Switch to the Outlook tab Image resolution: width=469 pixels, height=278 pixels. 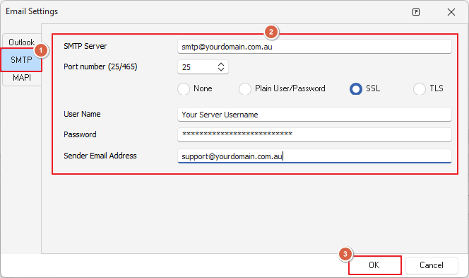21,42
